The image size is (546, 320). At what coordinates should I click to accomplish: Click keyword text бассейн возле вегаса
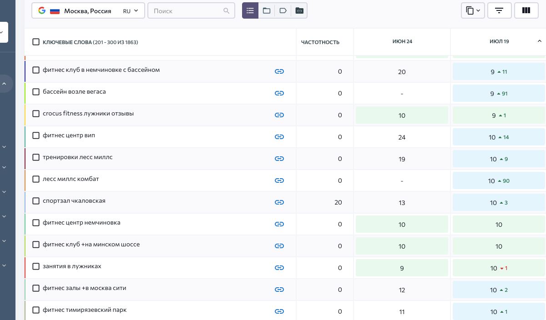(x=74, y=92)
